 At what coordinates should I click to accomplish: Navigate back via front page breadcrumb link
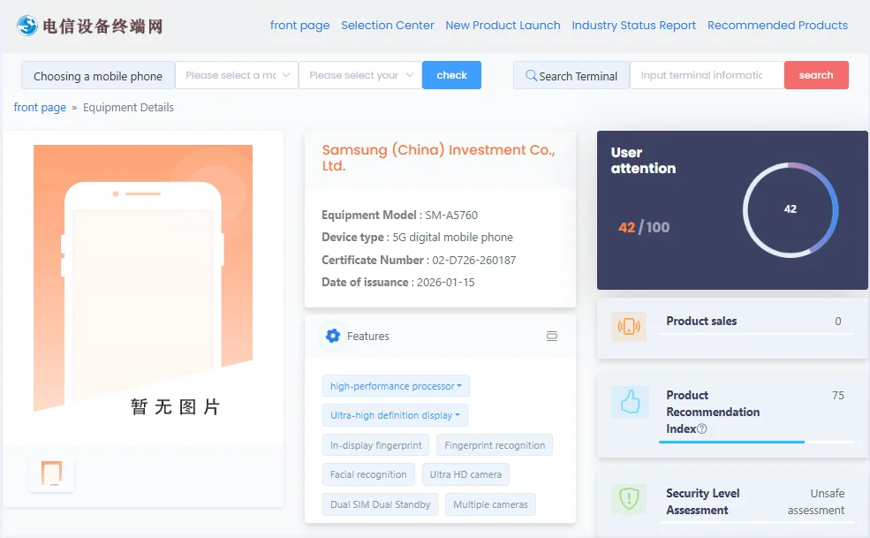coord(39,107)
